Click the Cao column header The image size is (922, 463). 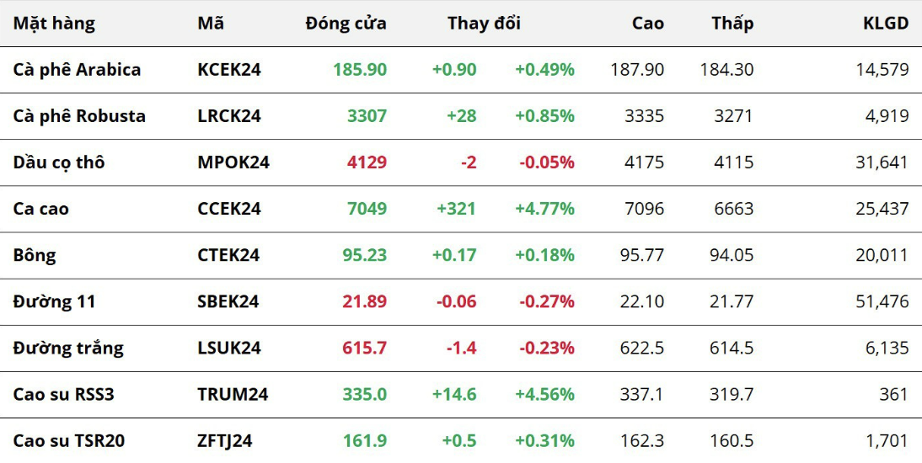pos(647,24)
